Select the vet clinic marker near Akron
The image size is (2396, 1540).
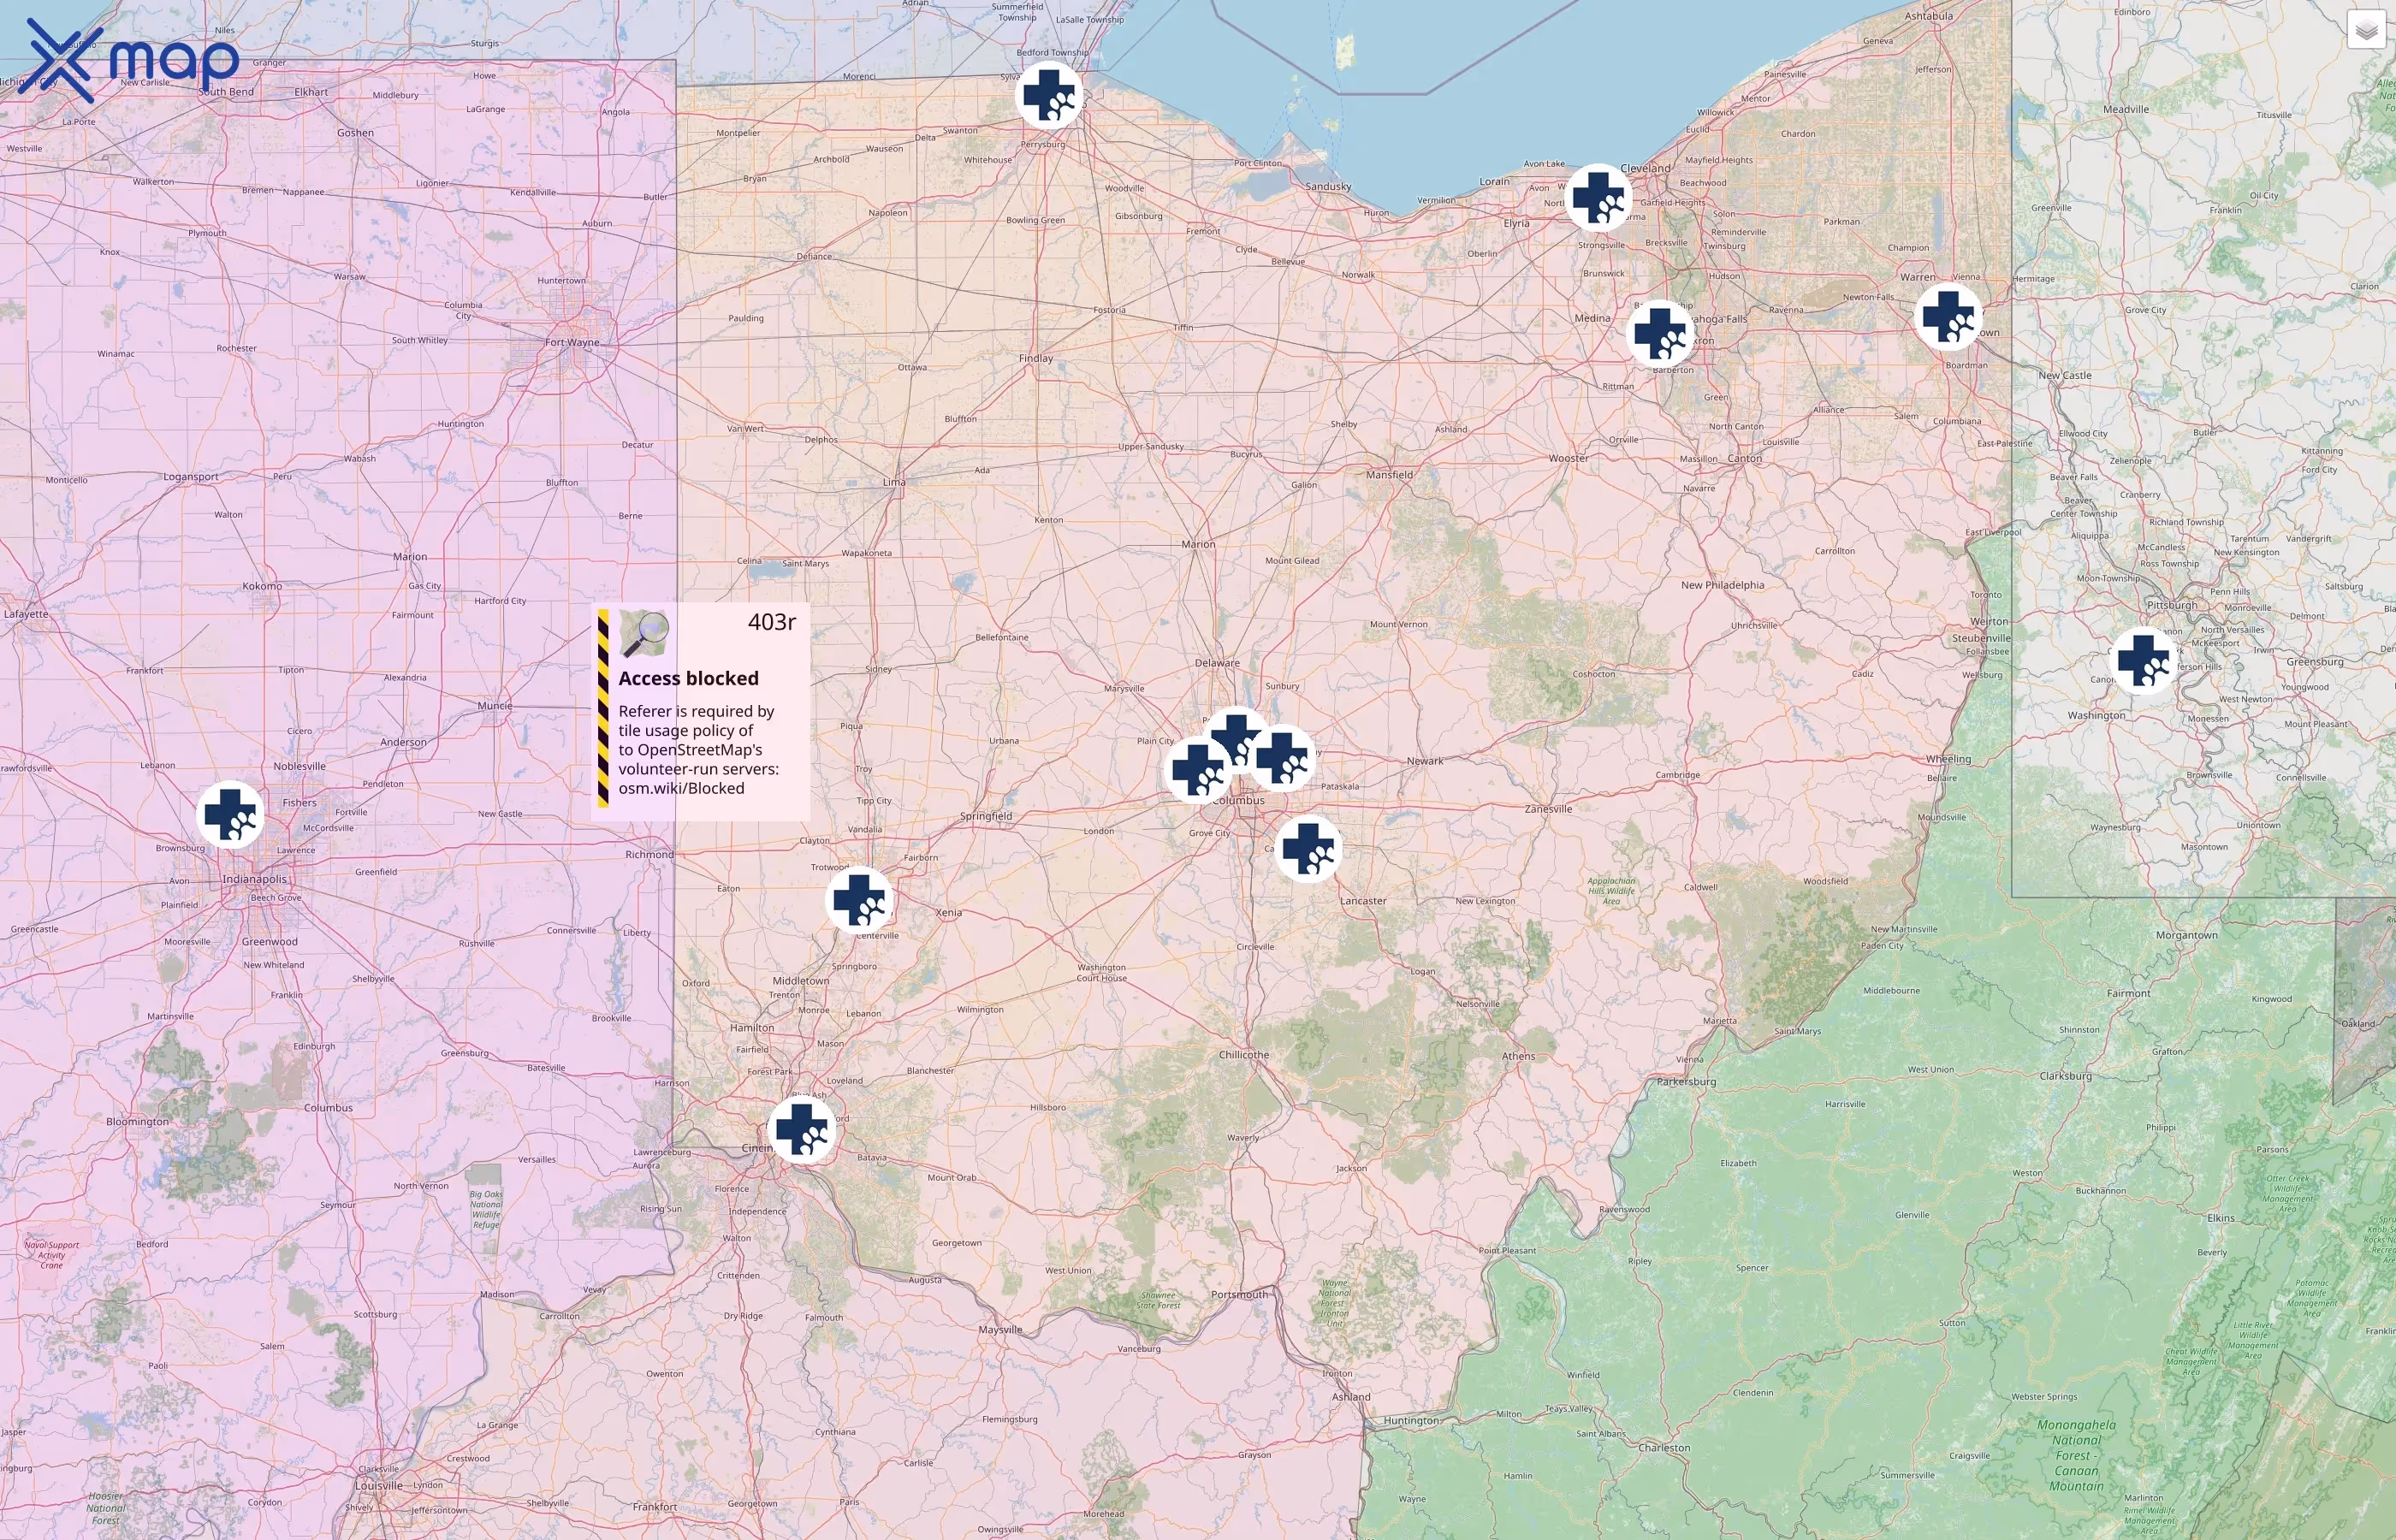coord(1660,333)
